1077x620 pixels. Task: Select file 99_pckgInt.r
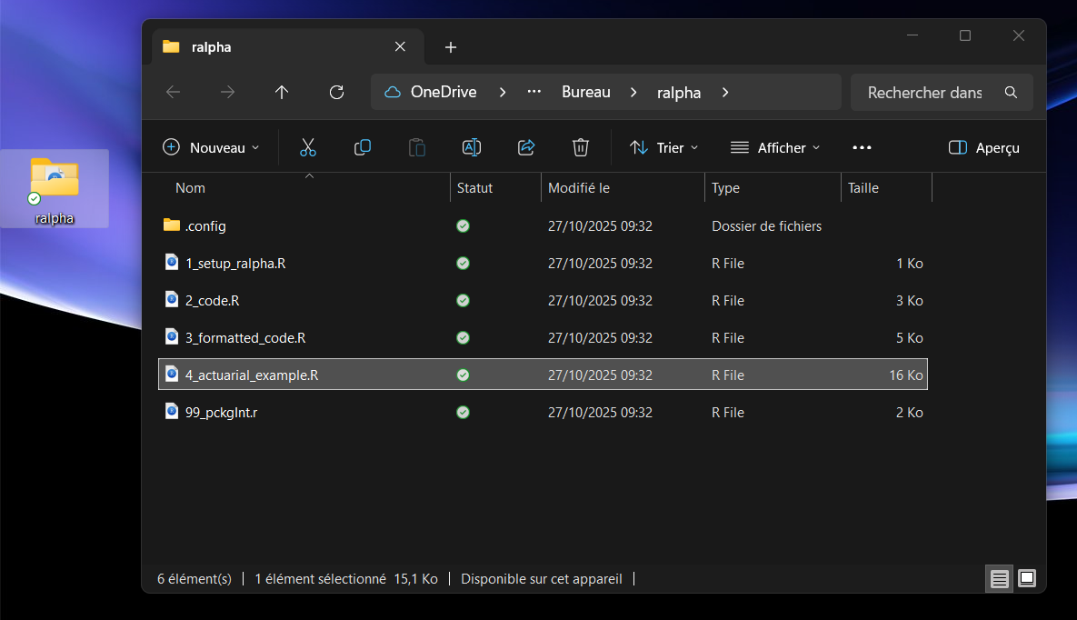pyautogui.click(x=543, y=413)
